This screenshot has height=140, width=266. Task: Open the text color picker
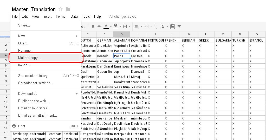pos(107,26)
